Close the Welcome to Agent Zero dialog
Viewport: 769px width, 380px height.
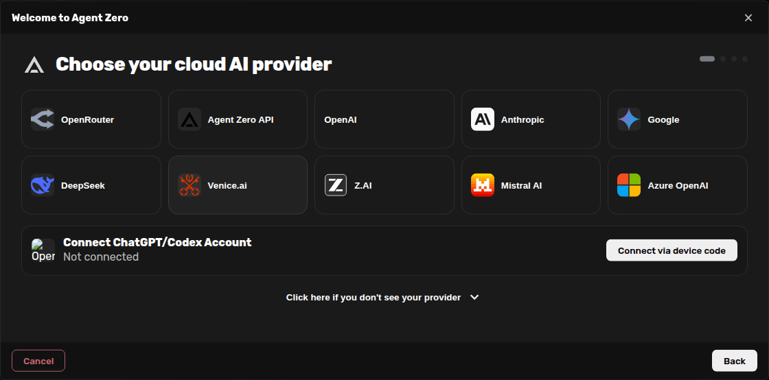748,18
